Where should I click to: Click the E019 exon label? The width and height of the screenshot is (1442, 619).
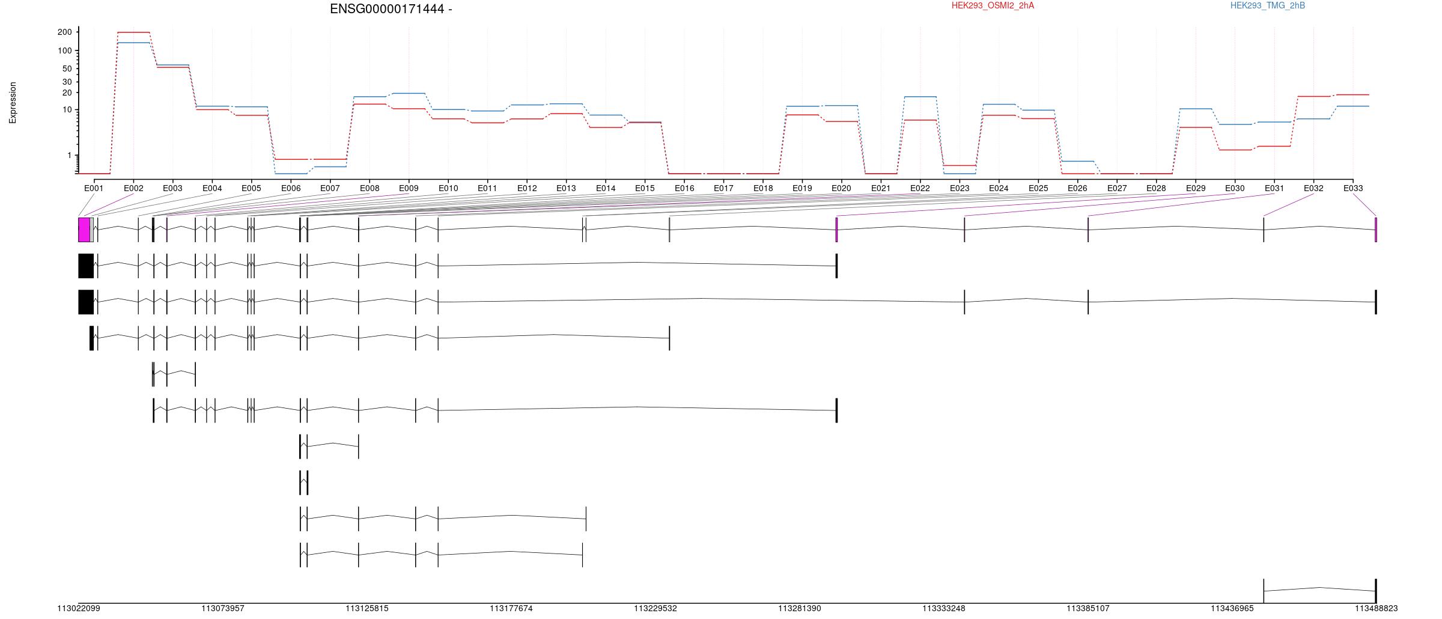pos(802,188)
